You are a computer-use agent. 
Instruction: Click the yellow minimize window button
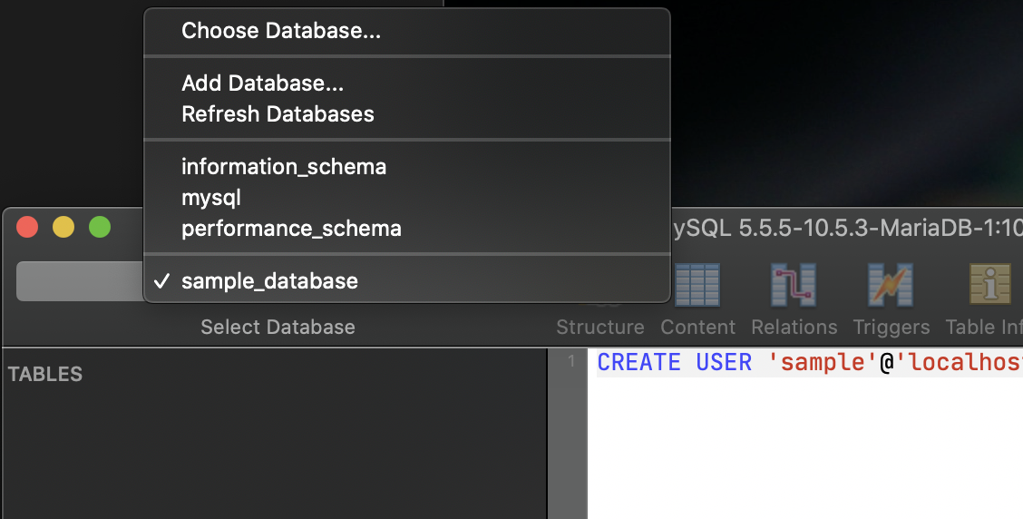click(x=63, y=227)
